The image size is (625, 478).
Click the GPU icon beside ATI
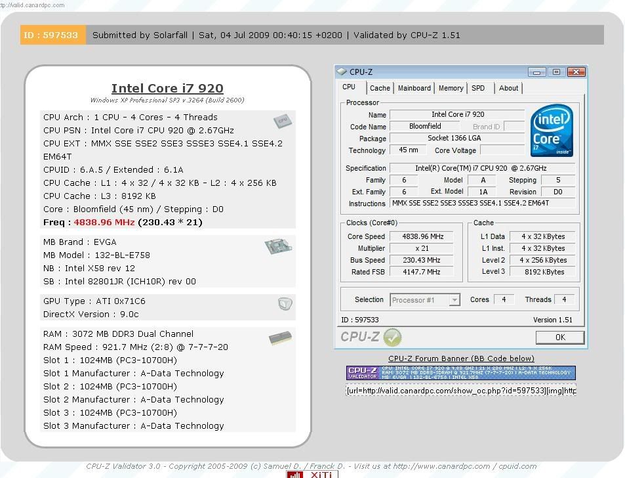point(284,304)
